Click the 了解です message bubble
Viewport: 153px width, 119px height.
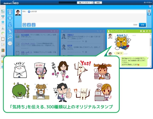(119, 53)
